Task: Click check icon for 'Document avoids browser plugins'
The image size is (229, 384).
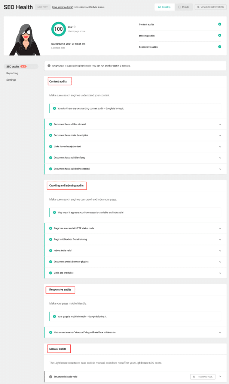Action: pos(51,261)
